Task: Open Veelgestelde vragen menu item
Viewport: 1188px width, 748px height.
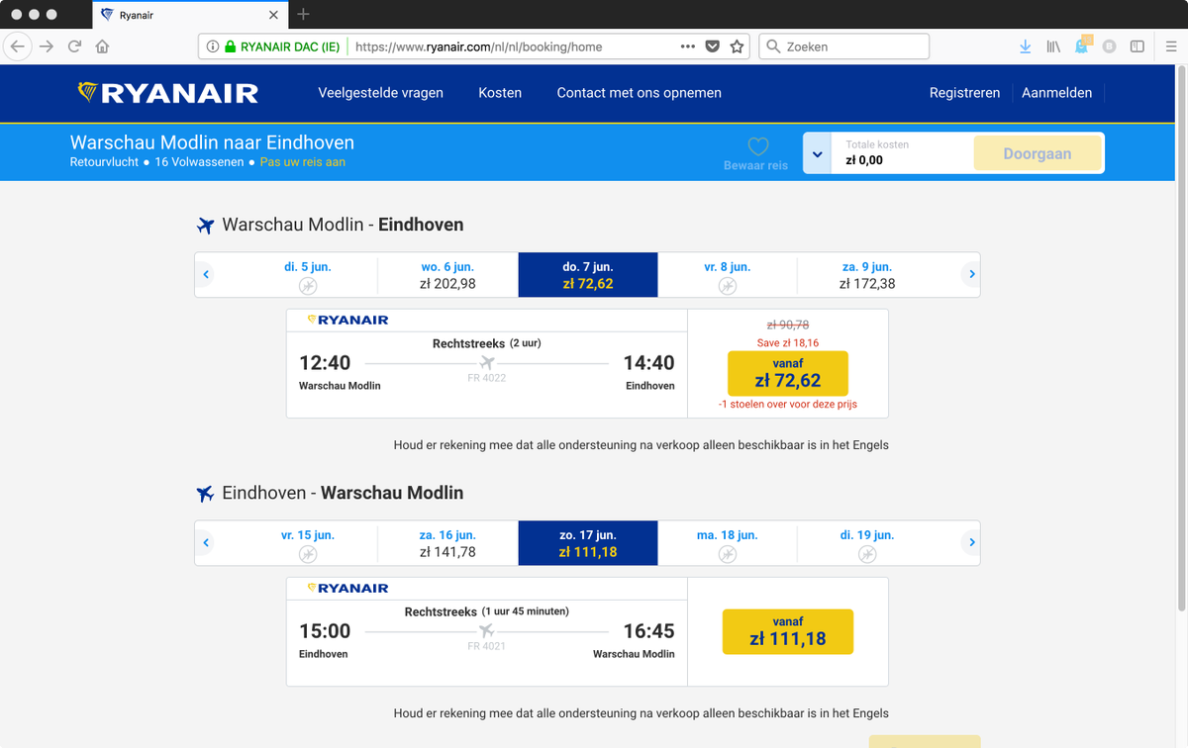Action: 381,93
